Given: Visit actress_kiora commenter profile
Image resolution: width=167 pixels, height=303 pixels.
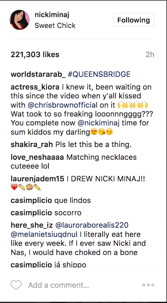Looking at the screenshot, I should pos(35,87).
